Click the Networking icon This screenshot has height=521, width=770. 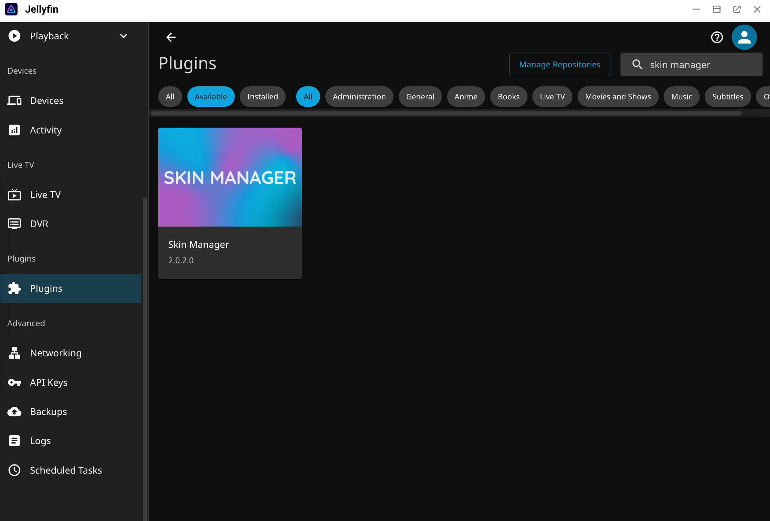click(14, 353)
